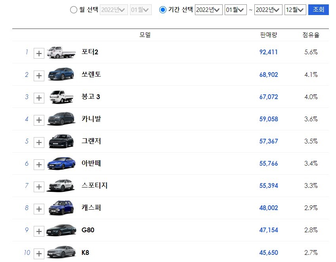Click the 모델 column header
The image size is (336, 262).
145,35
